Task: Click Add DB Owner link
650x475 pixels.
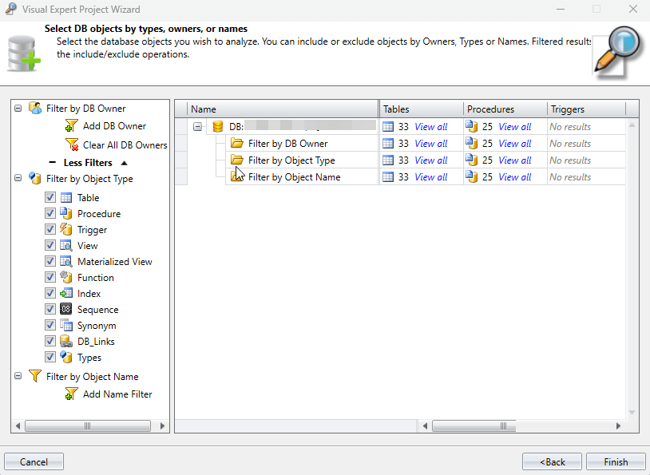Action: (x=114, y=126)
